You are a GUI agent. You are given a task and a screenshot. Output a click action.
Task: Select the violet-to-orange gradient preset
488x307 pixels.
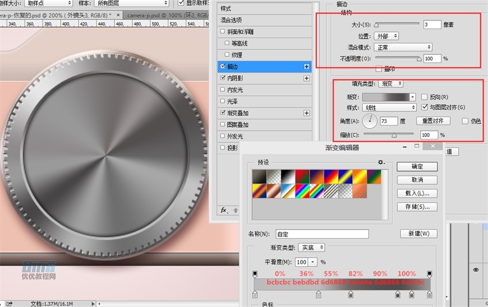(x=316, y=176)
